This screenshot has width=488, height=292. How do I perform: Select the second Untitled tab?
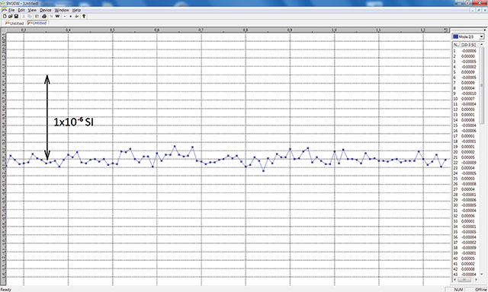point(37,23)
